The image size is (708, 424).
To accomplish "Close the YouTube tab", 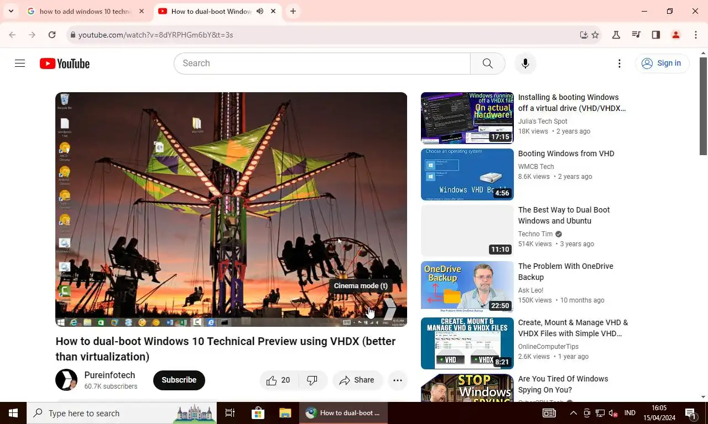I will (273, 11).
